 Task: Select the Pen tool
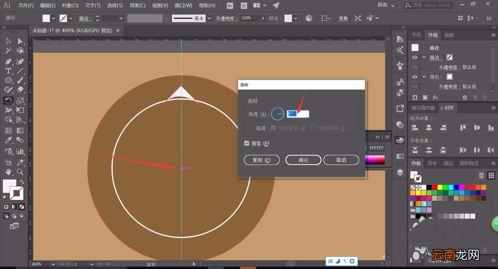(x=8, y=61)
